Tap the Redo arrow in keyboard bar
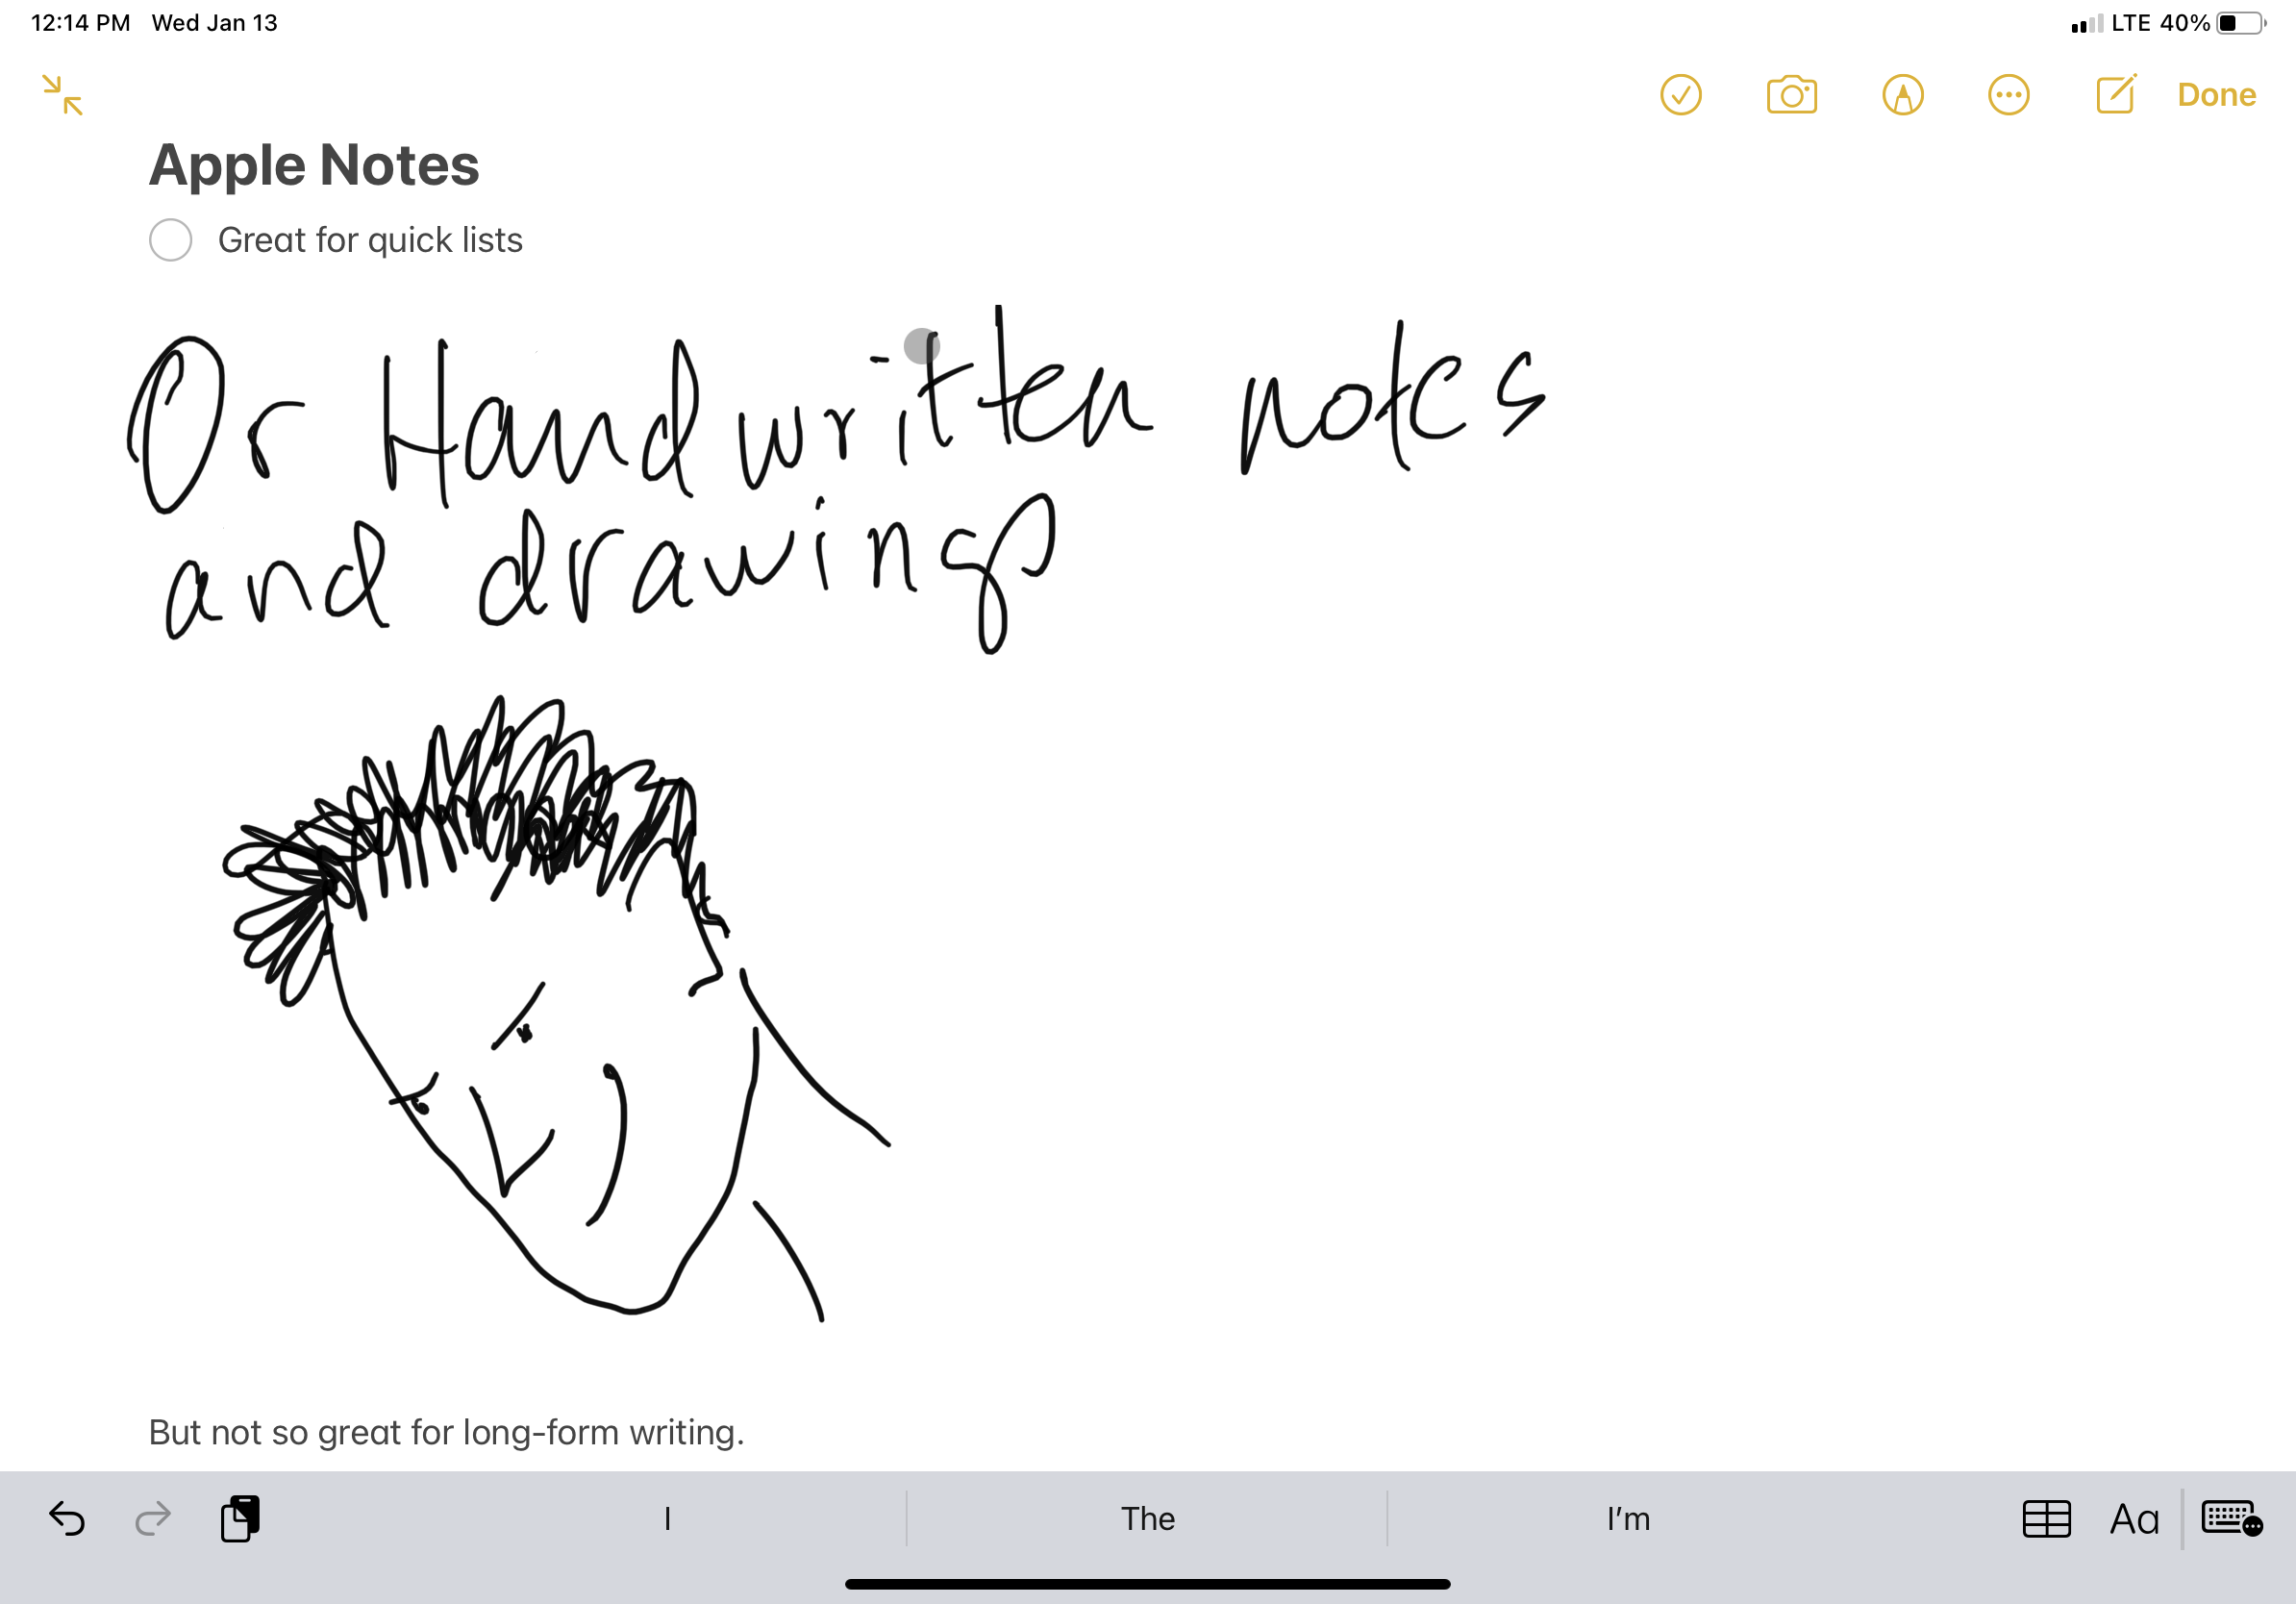The height and width of the screenshot is (1604, 2296). point(153,1518)
